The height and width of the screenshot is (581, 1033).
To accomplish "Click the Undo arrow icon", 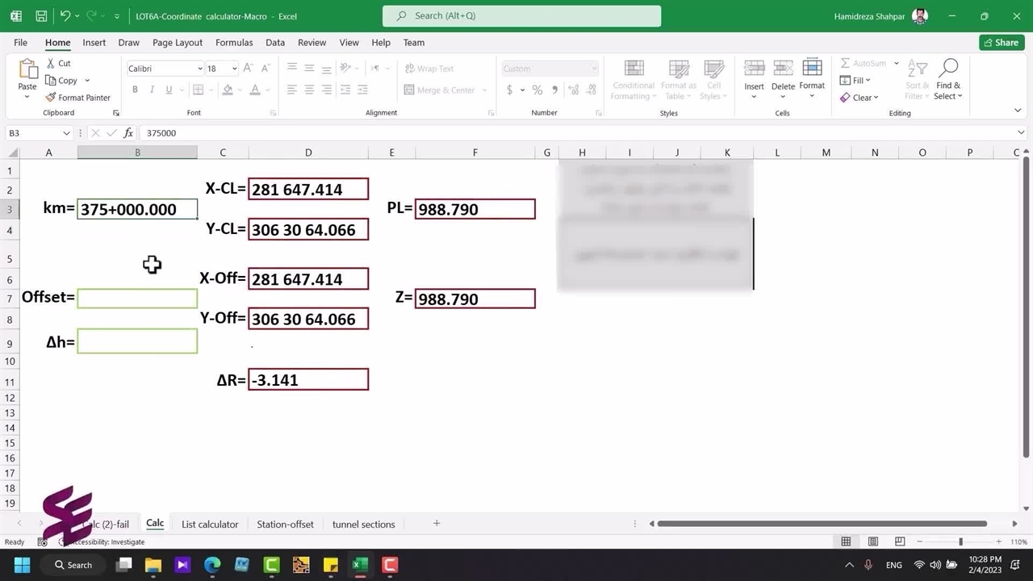I will coord(65,16).
